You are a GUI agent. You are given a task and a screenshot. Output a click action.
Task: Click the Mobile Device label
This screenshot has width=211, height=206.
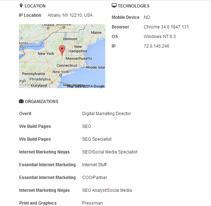click(126, 17)
